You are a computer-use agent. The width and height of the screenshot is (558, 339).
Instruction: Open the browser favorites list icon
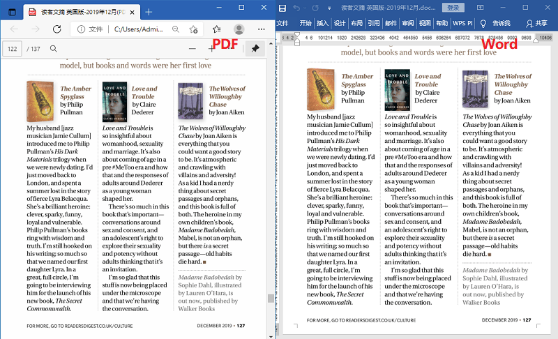(x=217, y=29)
